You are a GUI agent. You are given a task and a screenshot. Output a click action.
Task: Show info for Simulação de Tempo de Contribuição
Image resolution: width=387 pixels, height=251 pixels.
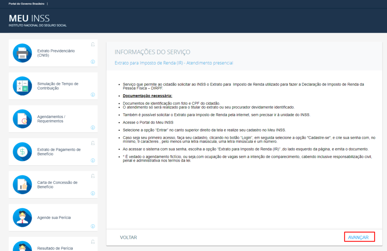click(x=93, y=95)
